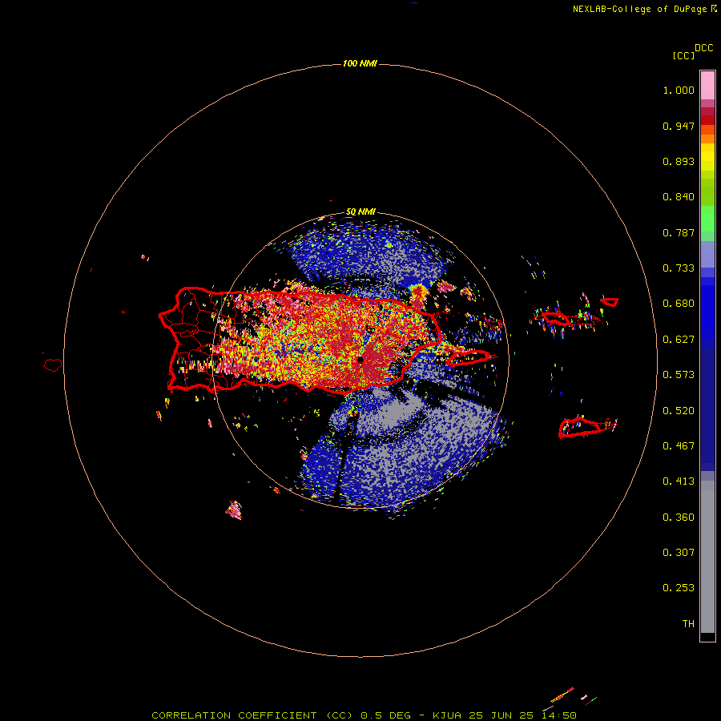Click the 0.360 scale value
This screenshot has width=721, height=721.
[679, 518]
